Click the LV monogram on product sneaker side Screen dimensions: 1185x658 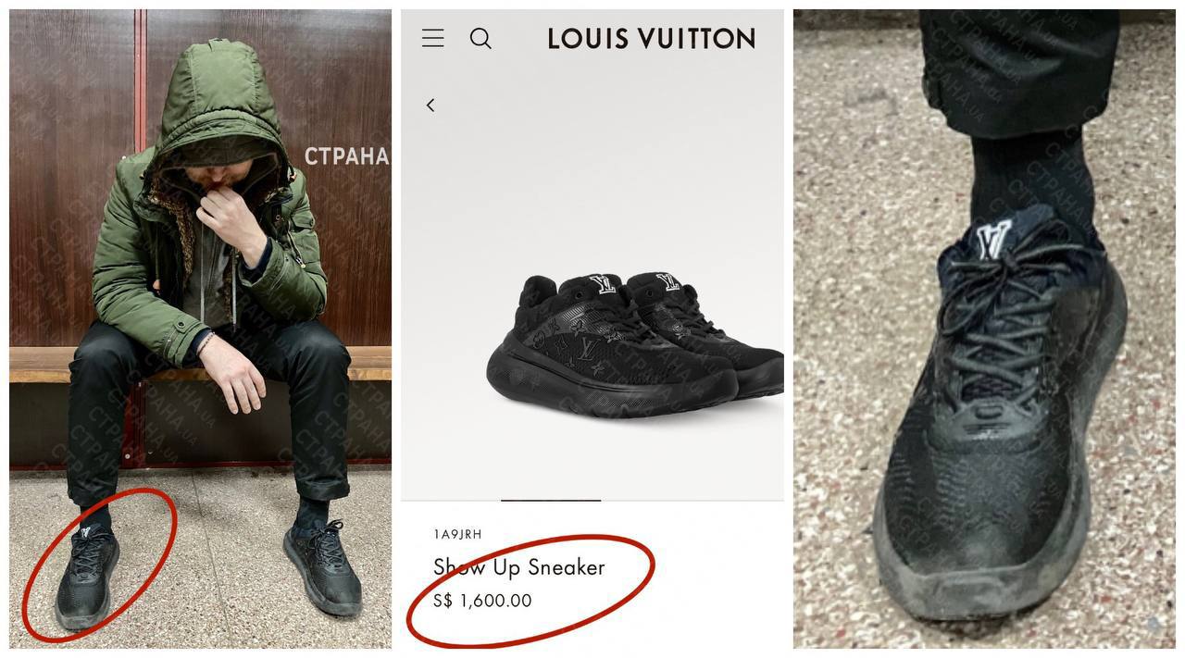click(587, 349)
